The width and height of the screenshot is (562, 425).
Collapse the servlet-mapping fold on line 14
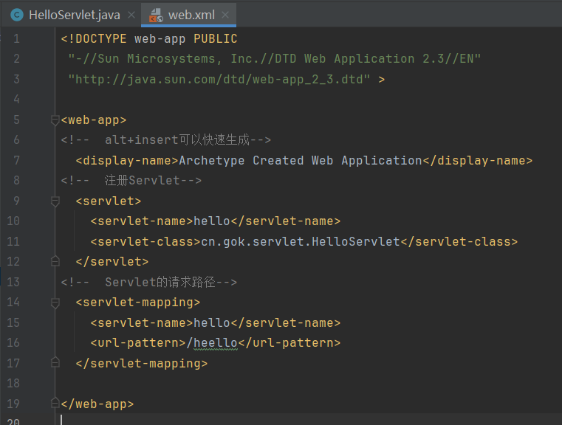55,303
